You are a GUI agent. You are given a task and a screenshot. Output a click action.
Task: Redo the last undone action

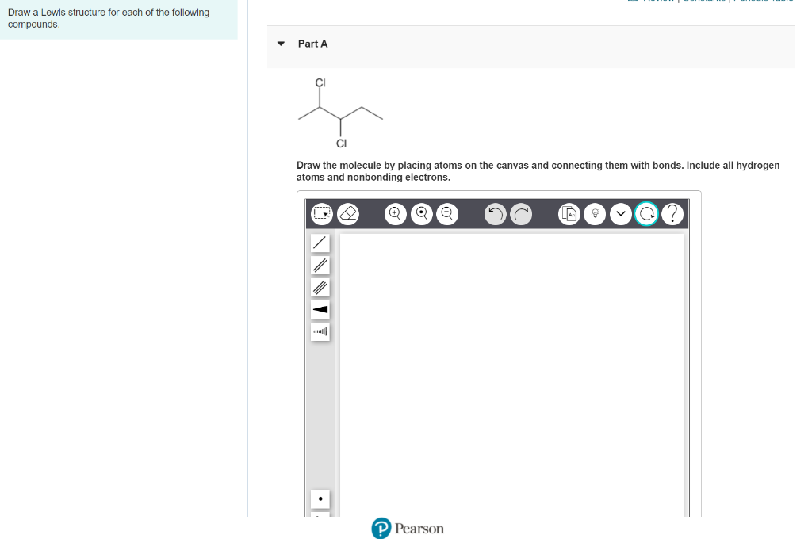(x=521, y=214)
